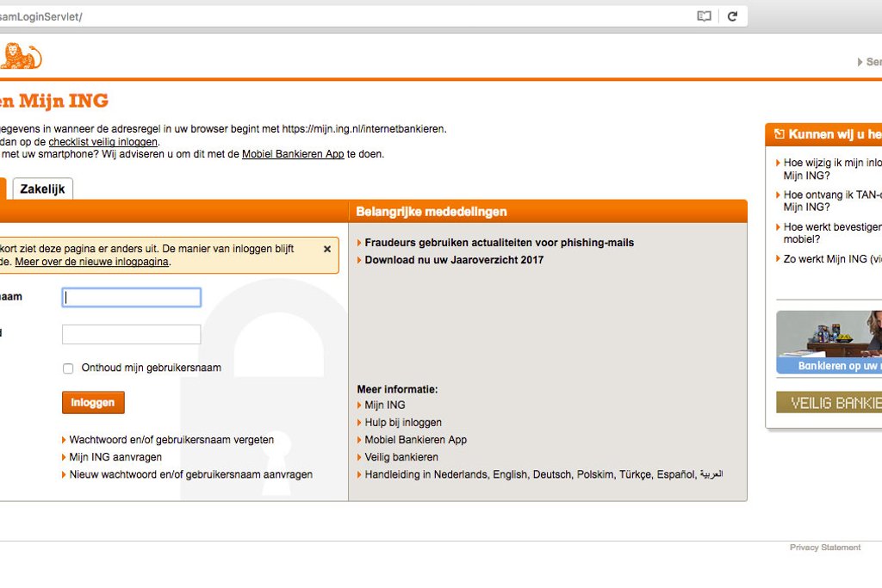
Task: Open 'Meer over de nieuwe inlogpagina' link
Action: point(92,262)
